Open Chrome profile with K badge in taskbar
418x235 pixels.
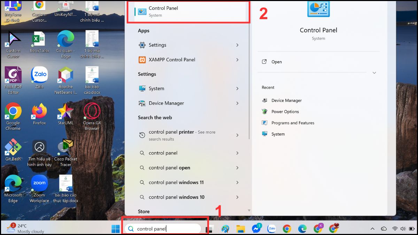point(318,228)
